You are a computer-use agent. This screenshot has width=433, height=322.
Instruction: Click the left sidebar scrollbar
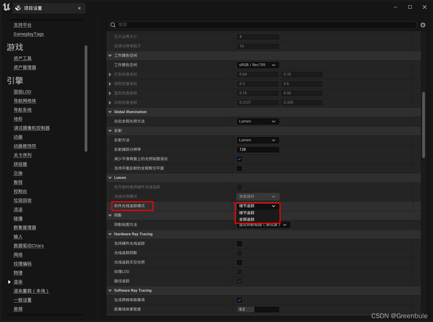[x=86, y=99]
